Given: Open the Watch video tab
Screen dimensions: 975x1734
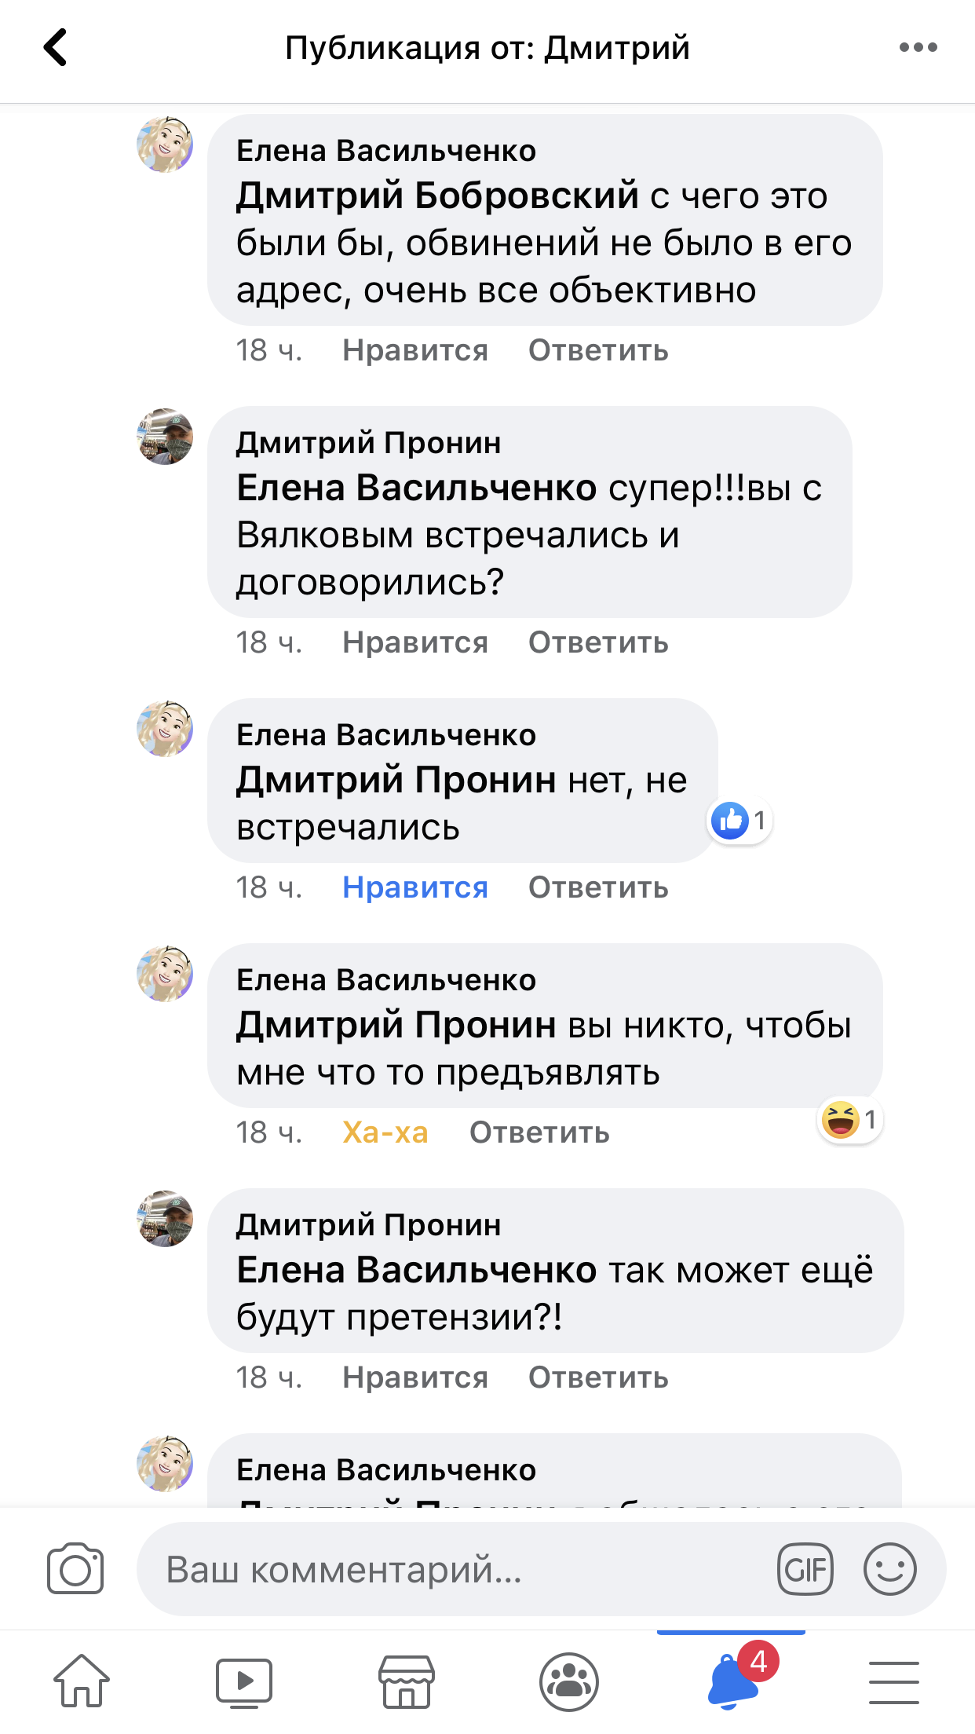Looking at the screenshot, I should click(244, 1682).
